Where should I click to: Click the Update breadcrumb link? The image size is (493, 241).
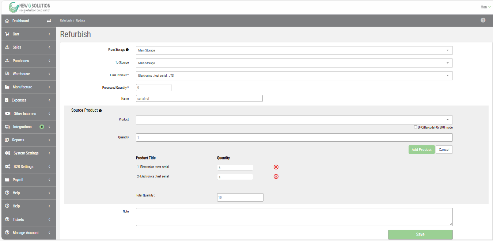coord(80,20)
